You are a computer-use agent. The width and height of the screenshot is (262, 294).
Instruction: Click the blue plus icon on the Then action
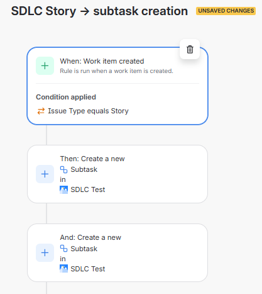[45, 174]
